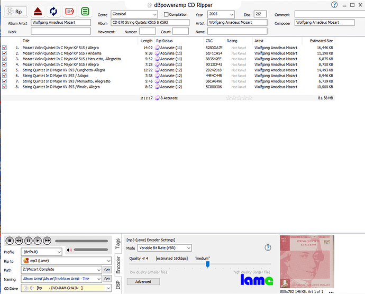Open the Rip to dropdown showing mp3 (Lame)

coord(66,261)
